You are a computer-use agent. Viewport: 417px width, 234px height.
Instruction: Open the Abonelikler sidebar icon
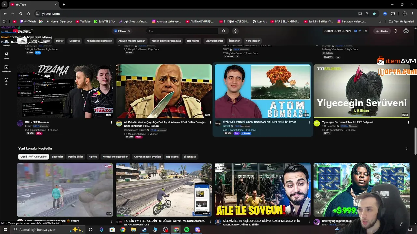tap(6, 69)
